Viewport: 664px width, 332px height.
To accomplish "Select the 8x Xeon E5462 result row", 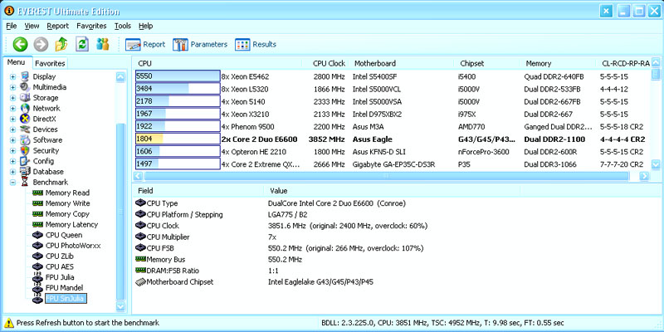I will (393, 76).
